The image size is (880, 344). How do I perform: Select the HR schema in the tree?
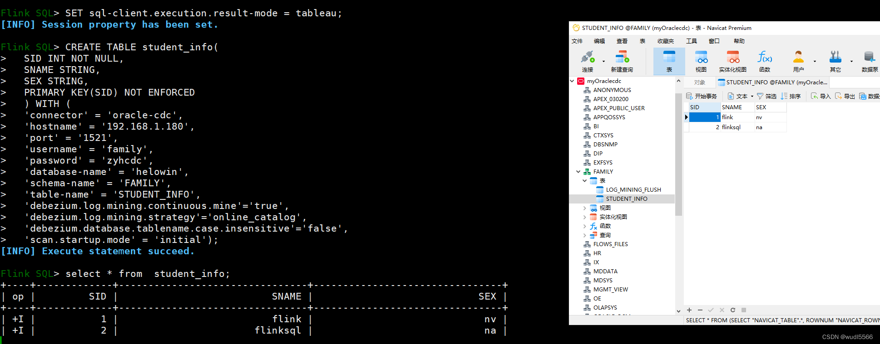597,253
